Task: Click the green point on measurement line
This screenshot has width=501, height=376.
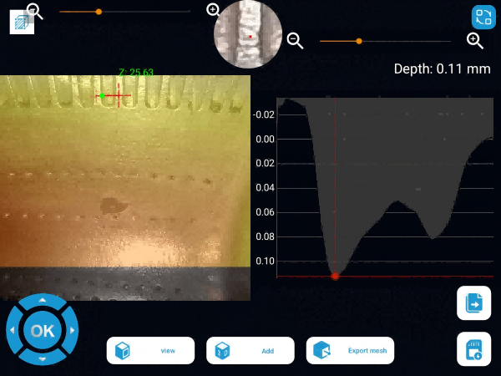Action: pos(102,95)
